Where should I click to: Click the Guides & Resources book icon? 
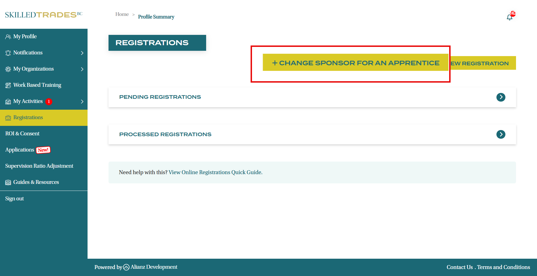pyautogui.click(x=8, y=183)
